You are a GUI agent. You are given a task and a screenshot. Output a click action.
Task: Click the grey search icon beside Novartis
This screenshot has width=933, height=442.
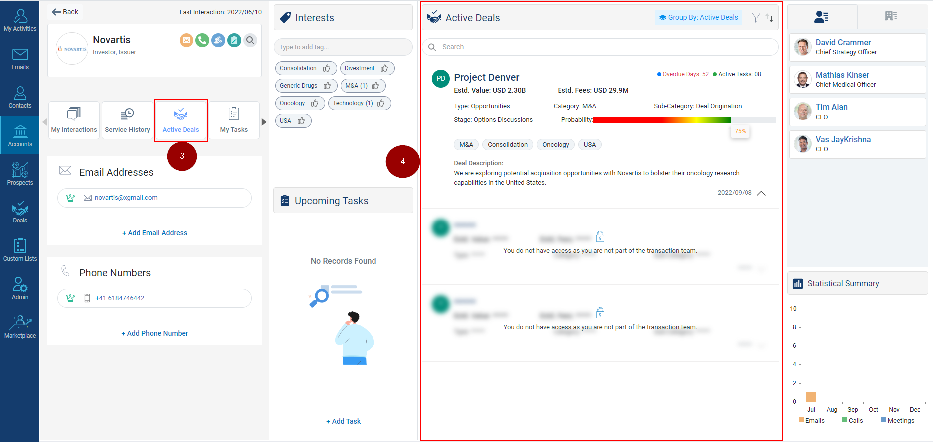[x=250, y=40]
